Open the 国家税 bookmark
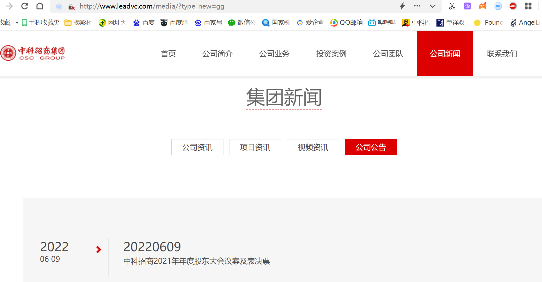The image size is (542, 282). click(276, 22)
